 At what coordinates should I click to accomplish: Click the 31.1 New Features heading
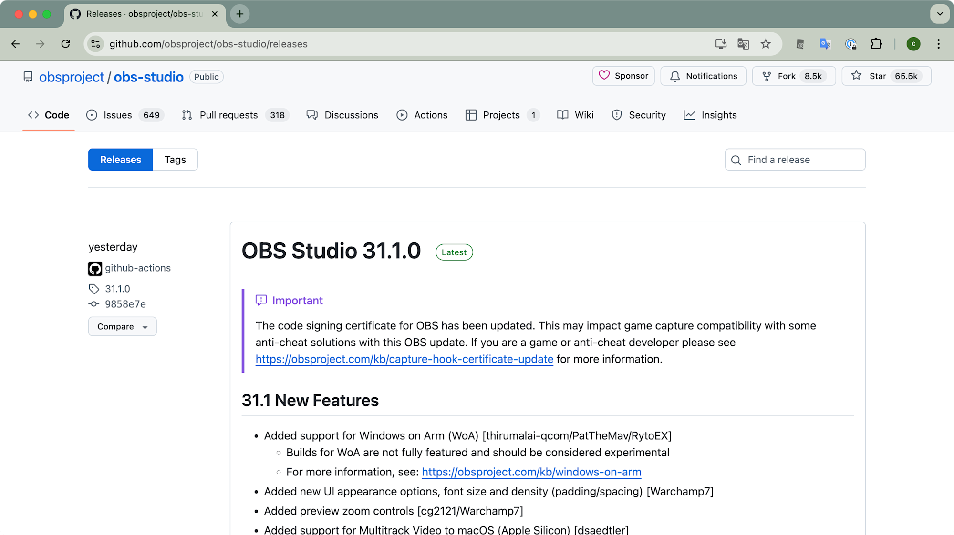[x=310, y=401]
